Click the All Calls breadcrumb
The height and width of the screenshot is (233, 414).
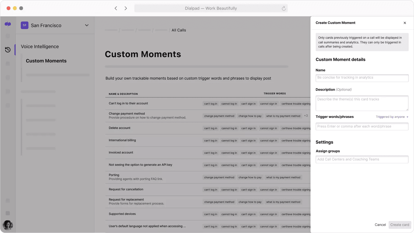click(x=179, y=30)
